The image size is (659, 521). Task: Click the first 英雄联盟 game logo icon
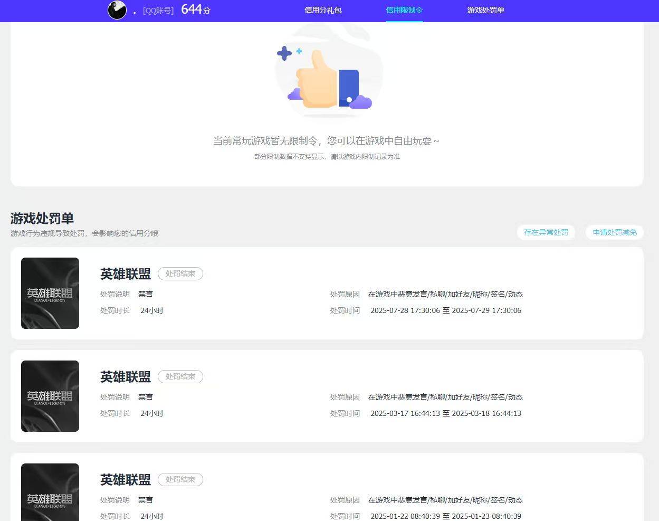pyautogui.click(x=50, y=292)
